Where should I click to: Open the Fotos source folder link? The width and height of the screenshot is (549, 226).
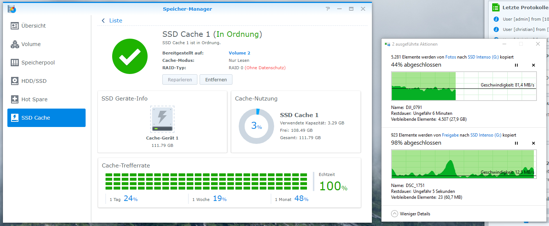[x=451, y=57]
